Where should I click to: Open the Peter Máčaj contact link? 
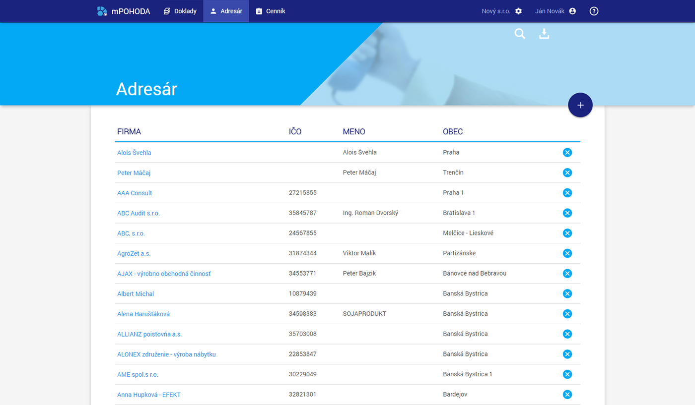coord(134,173)
